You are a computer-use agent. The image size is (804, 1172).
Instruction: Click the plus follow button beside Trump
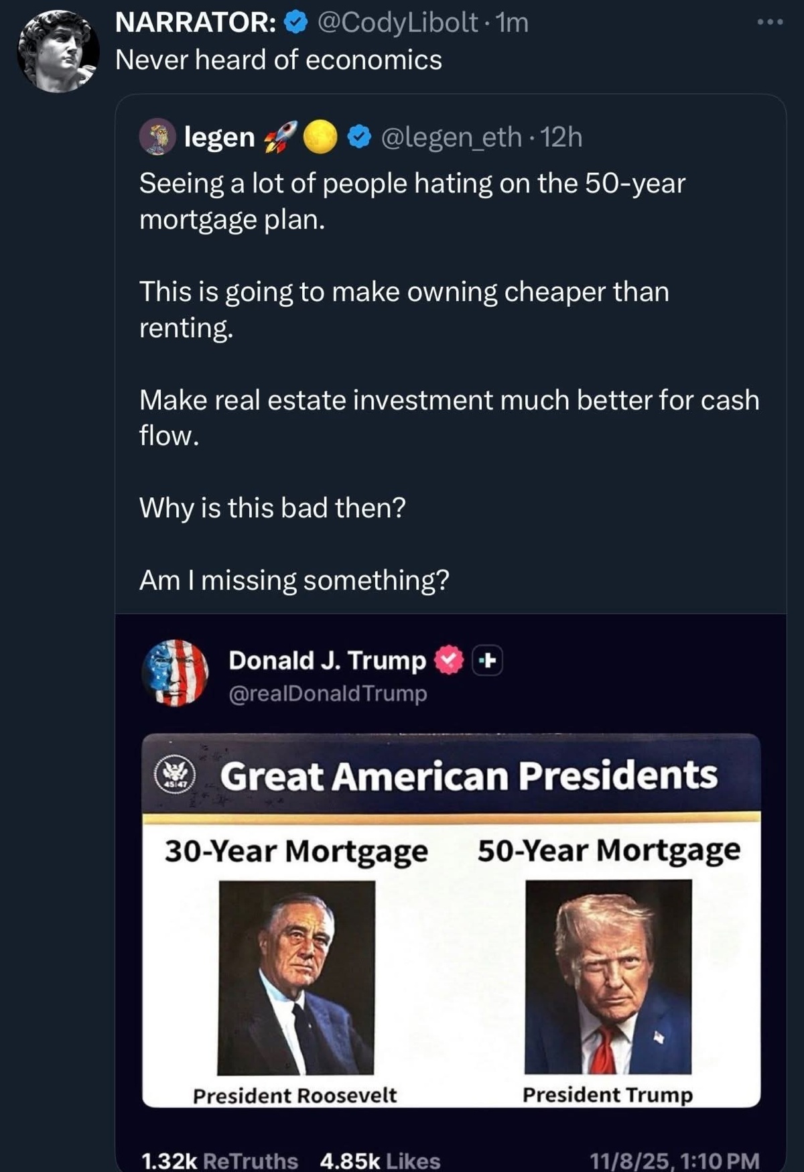[488, 661]
